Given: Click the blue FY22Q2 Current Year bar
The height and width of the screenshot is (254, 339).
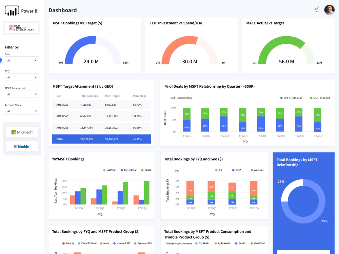Looking at the screenshot, I should [99, 197].
